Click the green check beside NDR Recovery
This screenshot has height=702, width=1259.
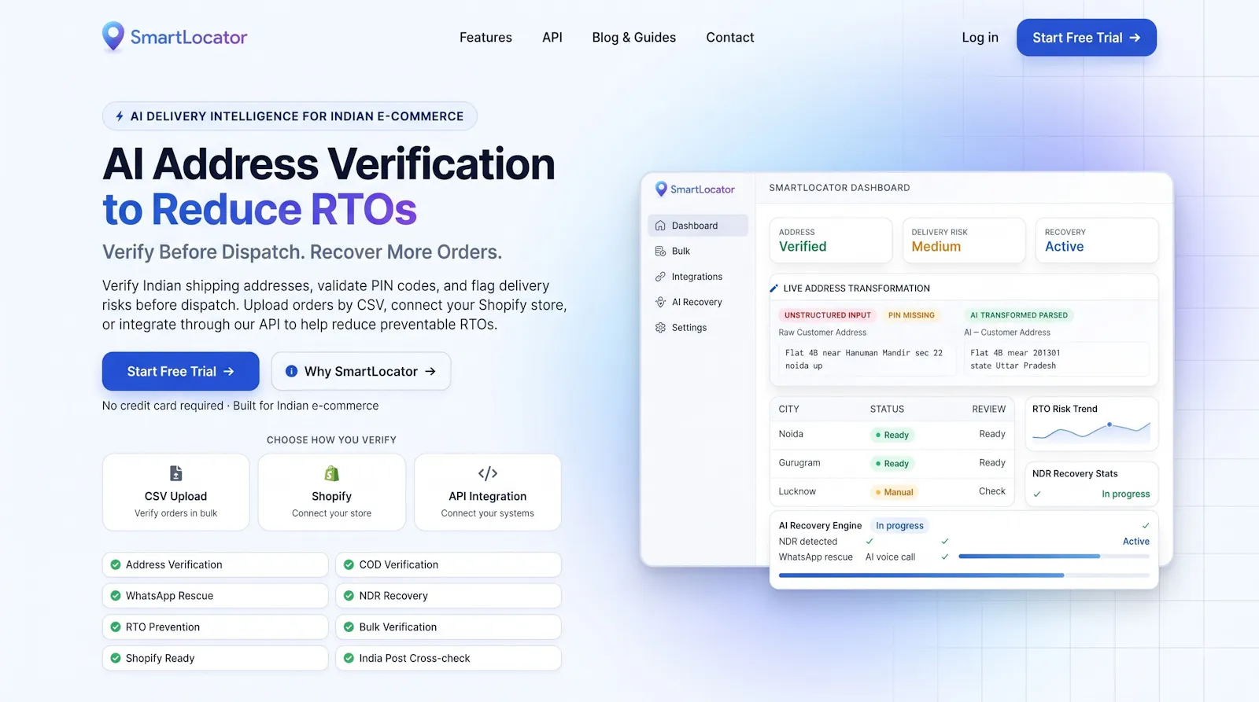pos(349,596)
